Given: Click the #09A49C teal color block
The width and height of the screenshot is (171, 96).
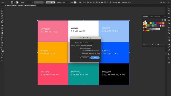Looking at the screenshot, I should click(83, 74).
